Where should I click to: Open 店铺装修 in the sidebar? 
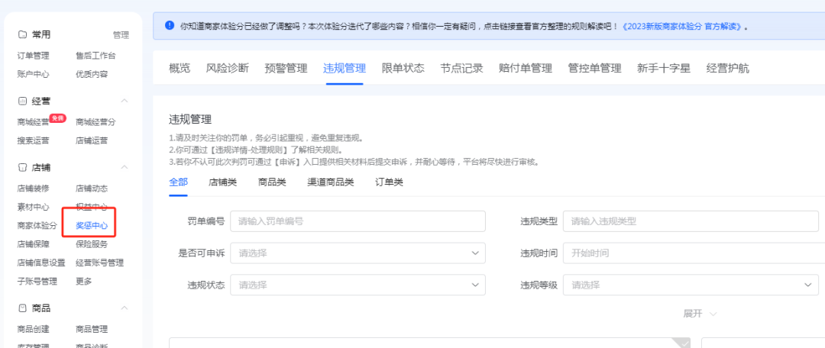coord(33,188)
